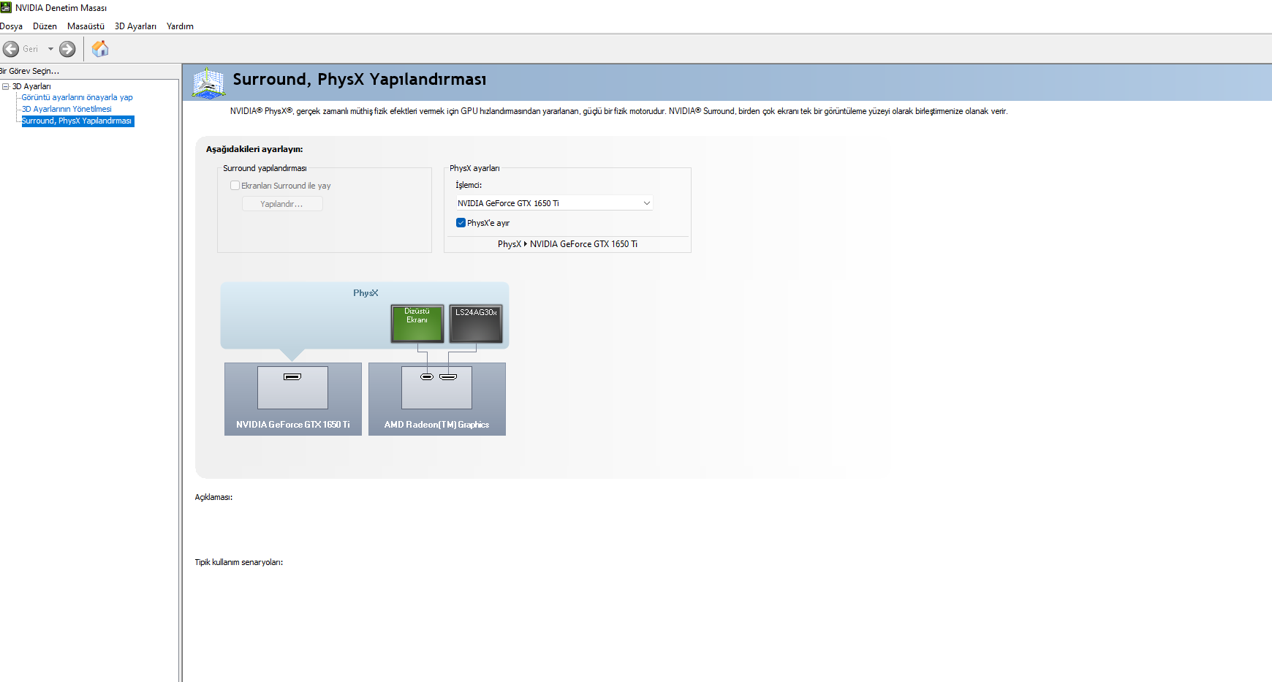This screenshot has height=682, width=1272.
Task: Click the 'Tipik kullanım senaryoları:' label
Action: click(238, 562)
